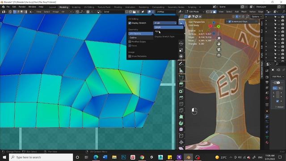Screen dimensions: 286x161
Task: Select the Outline geometry option
Action: (x=141, y=38)
